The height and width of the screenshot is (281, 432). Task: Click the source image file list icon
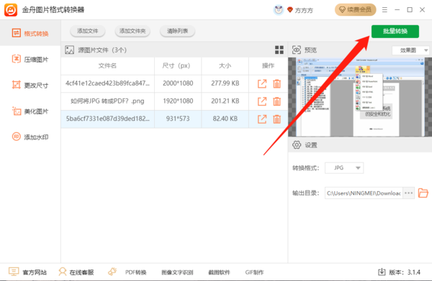click(69, 50)
